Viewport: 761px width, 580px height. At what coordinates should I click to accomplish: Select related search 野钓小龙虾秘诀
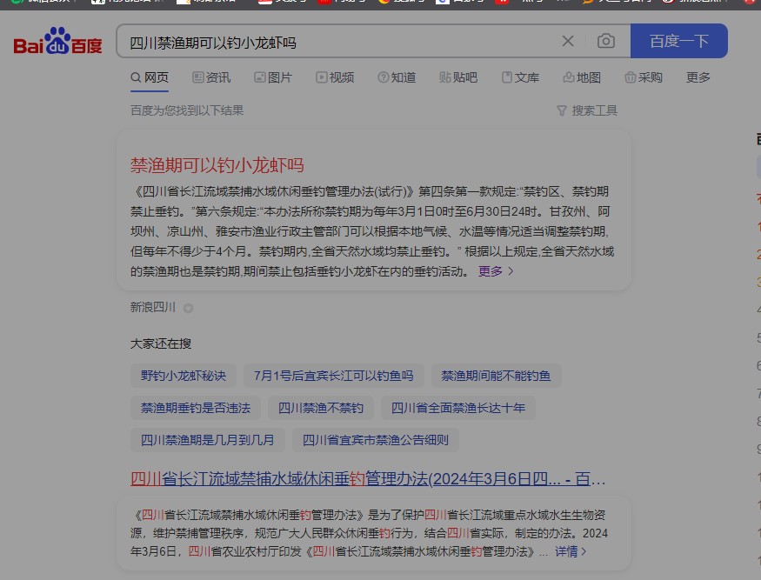pyautogui.click(x=183, y=376)
